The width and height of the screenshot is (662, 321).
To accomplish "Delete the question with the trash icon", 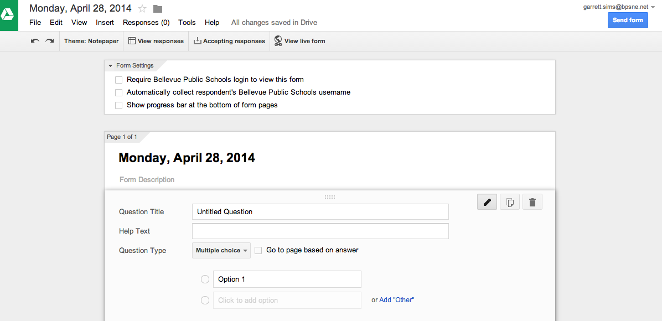I will click(532, 202).
